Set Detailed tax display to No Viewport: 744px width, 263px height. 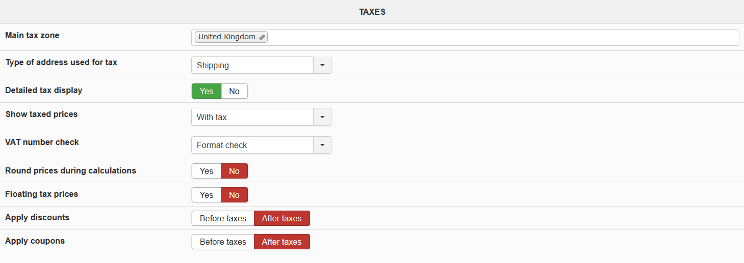pyautogui.click(x=234, y=91)
